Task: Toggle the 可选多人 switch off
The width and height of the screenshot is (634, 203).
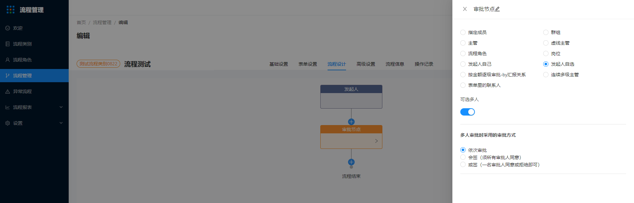Action: tap(468, 112)
